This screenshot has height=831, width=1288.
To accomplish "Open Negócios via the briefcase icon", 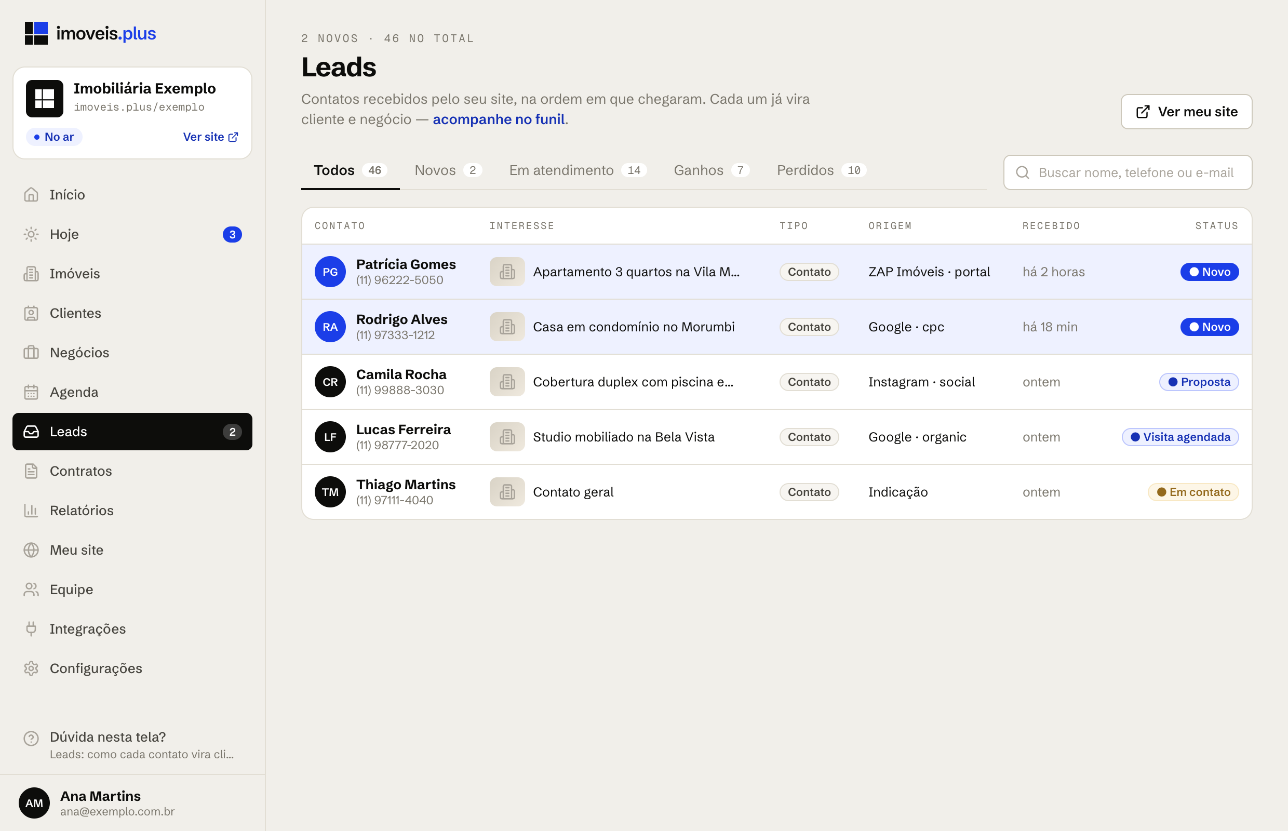I will 31,352.
